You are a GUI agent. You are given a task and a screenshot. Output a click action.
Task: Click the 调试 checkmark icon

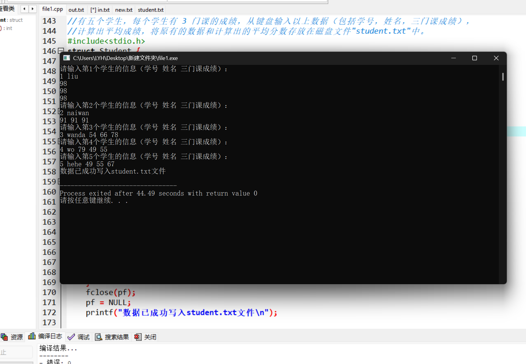(x=71, y=337)
